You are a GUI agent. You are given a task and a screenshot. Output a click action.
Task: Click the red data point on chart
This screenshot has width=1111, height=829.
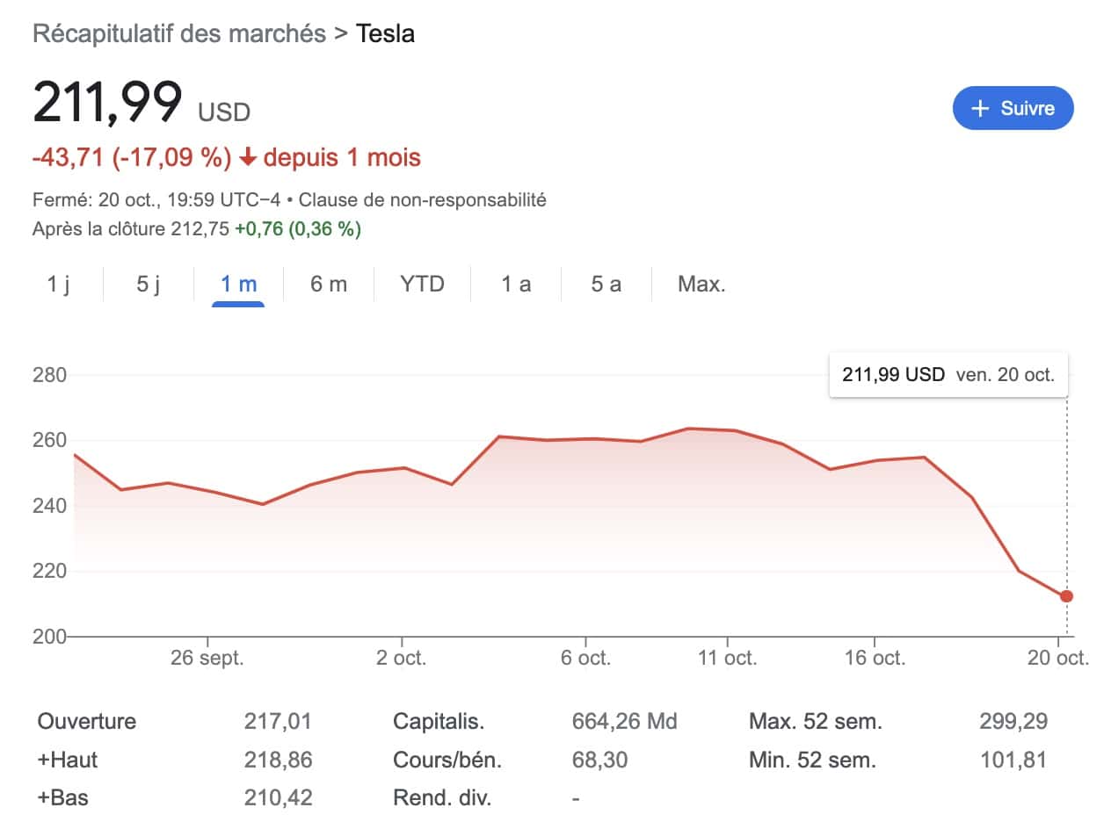tap(1066, 596)
